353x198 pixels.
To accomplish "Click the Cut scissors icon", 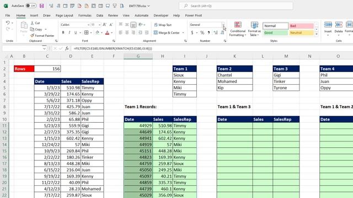I will [32, 23].
